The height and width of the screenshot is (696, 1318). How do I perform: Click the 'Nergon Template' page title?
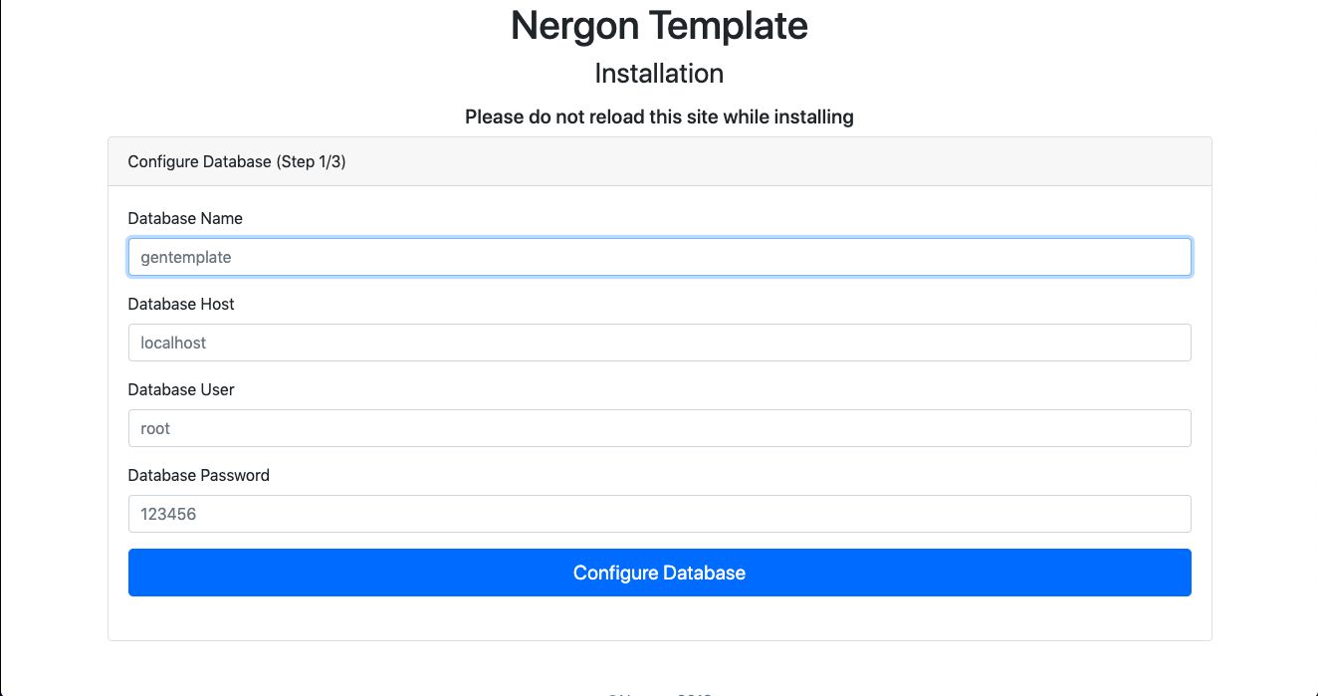pyautogui.click(x=659, y=26)
